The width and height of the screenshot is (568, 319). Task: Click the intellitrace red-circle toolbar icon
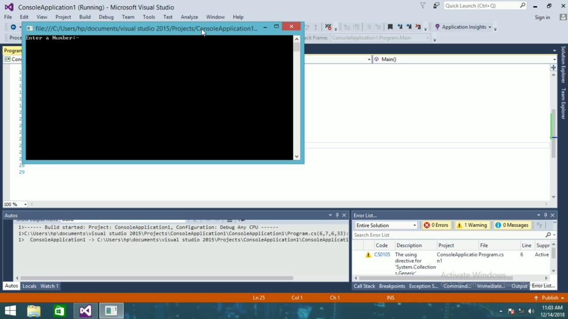[x=328, y=27]
